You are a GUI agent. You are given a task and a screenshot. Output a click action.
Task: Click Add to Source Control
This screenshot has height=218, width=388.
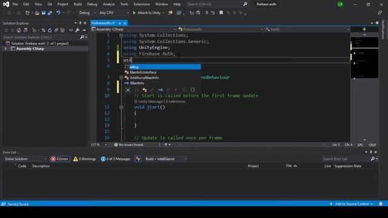352,204
